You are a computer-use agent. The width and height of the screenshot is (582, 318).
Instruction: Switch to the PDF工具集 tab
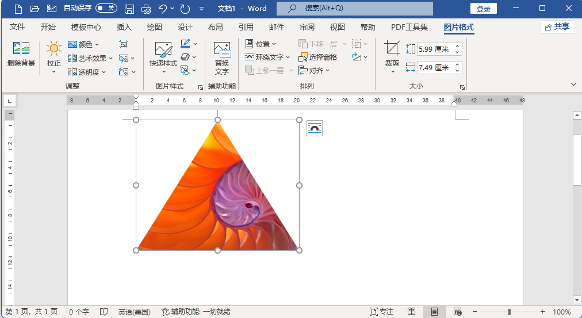[409, 26]
